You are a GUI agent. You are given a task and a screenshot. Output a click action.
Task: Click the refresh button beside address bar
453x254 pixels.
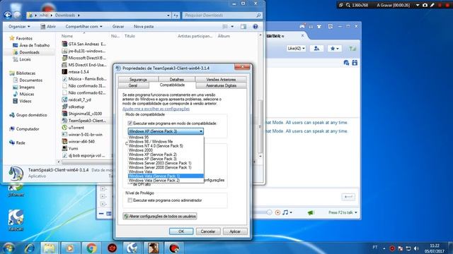(176, 16)
